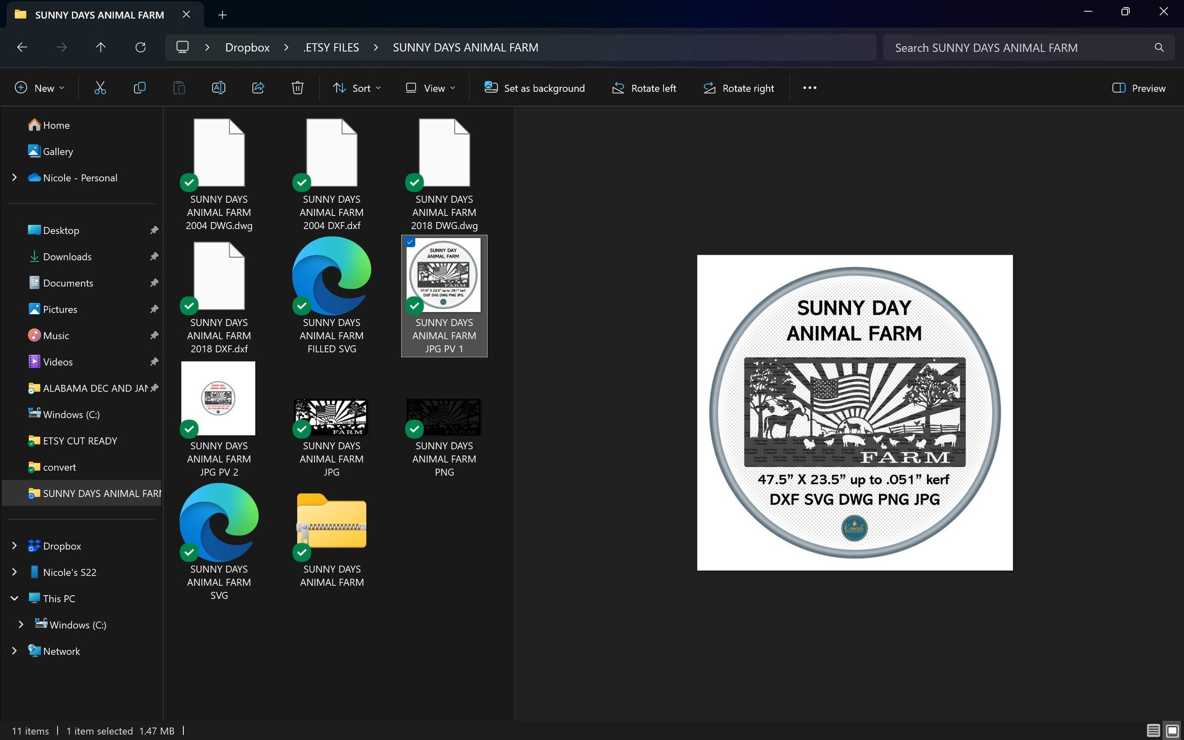Expand Nicole's S22 tree node
Screen dimensions: 1184x740
pos(14,572)
